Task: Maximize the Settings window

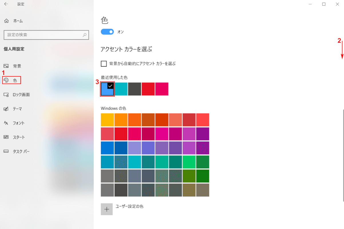Action: (324, 4)
